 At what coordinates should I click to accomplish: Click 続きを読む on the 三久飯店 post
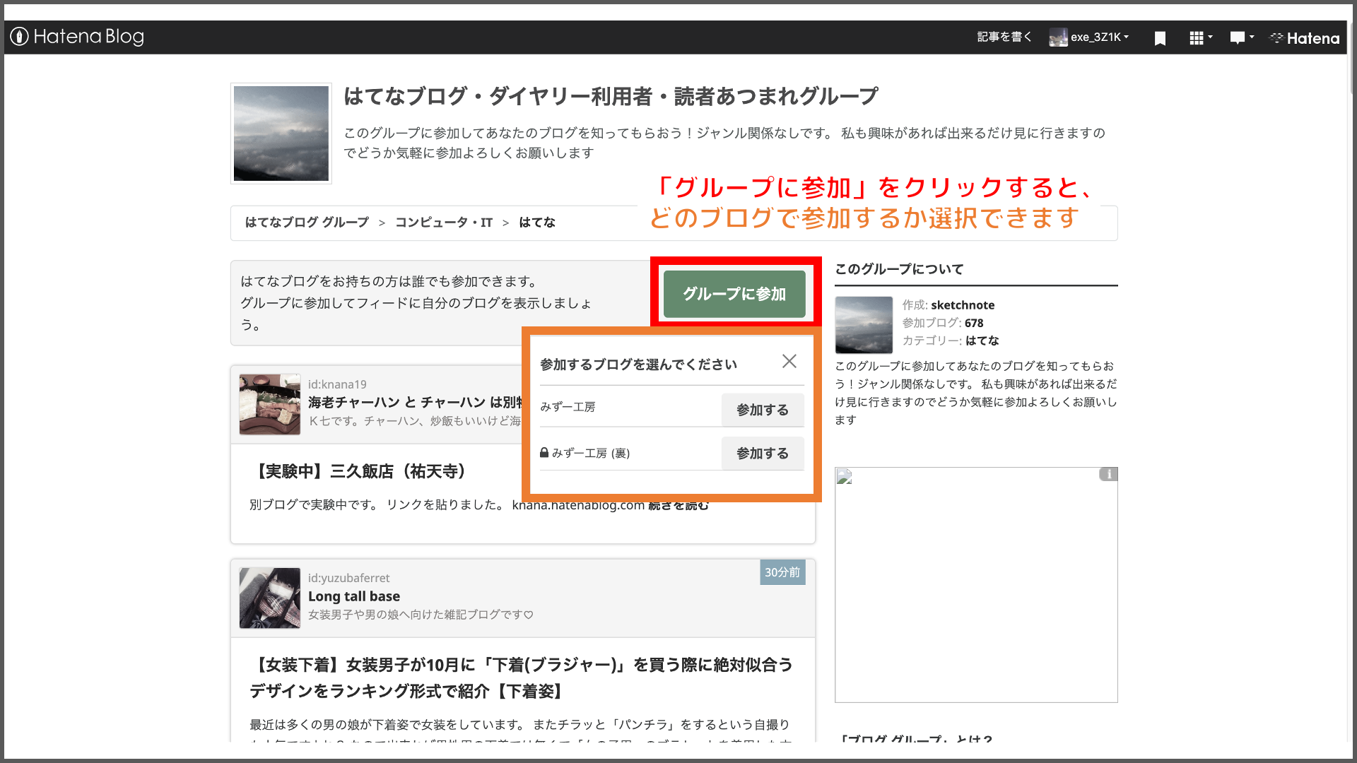click(678, 506)
